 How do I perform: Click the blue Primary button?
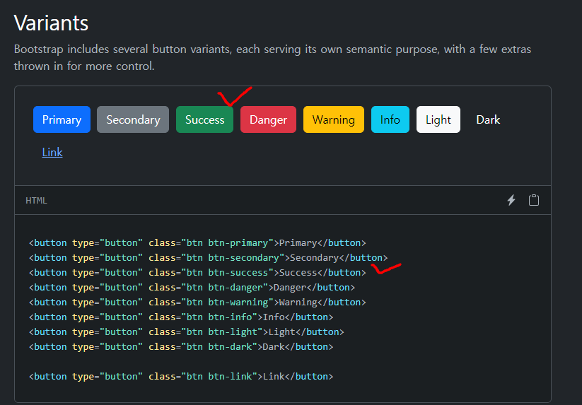click(62, 119)
